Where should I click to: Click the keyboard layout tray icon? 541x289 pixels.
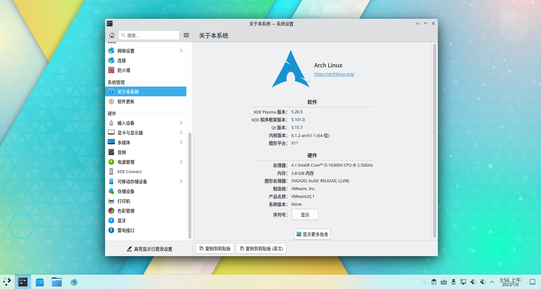point(444,282)
